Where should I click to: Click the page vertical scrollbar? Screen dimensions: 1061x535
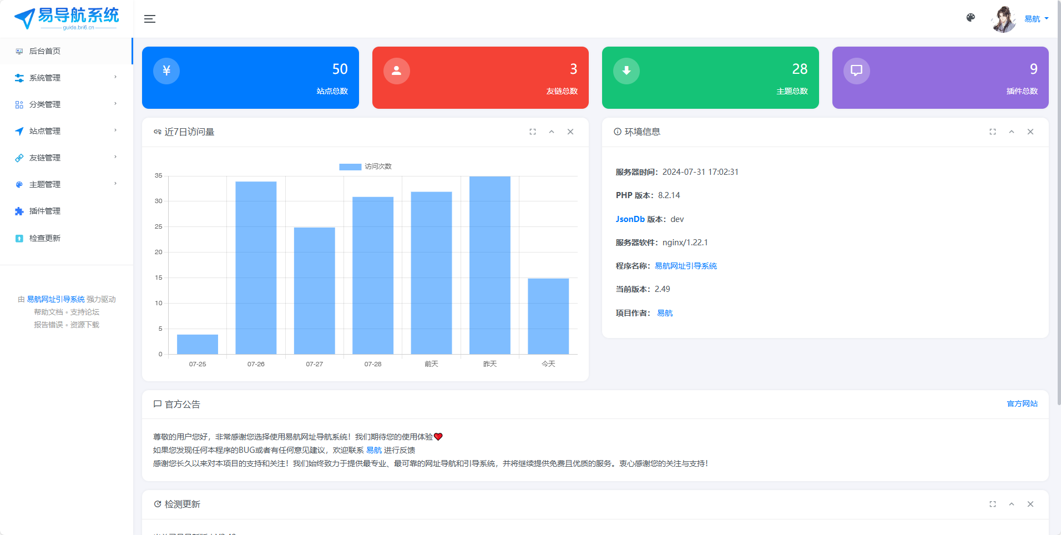coord(1059,203)
